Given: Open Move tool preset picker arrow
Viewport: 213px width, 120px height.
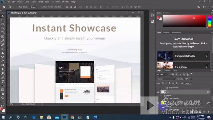Looking at the screenshot, I should click(14, 7).
